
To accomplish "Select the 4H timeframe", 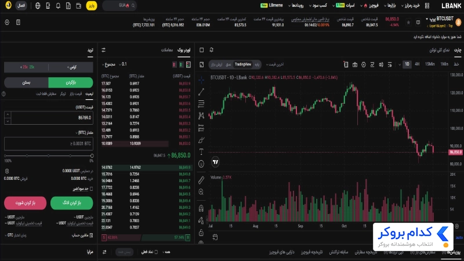I will (x=417, y=64).
